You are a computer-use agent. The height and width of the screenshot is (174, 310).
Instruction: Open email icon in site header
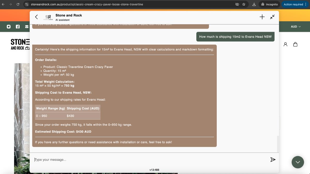(27, 27)
